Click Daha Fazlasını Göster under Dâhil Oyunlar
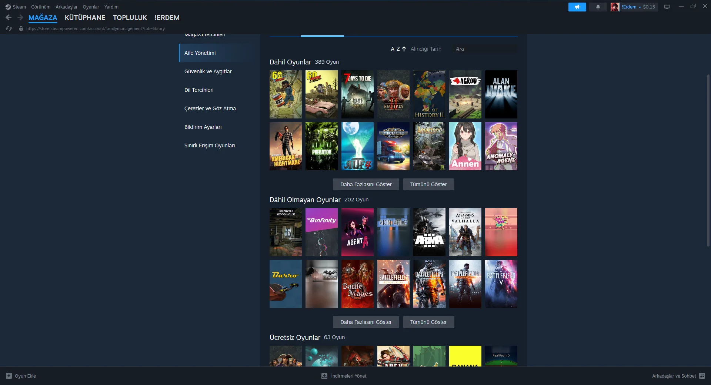Image resolution: width=711 pixels, height=385 pixels. click(x=366, y=184)
